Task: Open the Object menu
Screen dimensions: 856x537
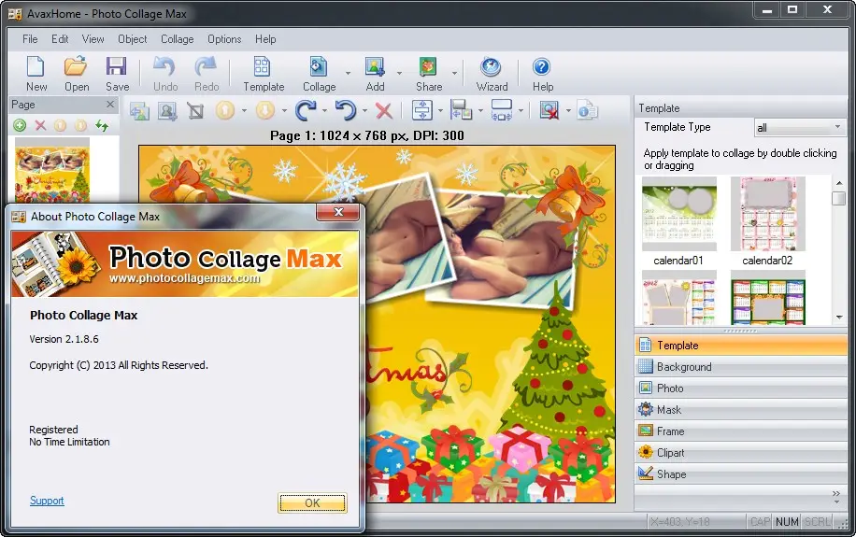Action: 132,39
